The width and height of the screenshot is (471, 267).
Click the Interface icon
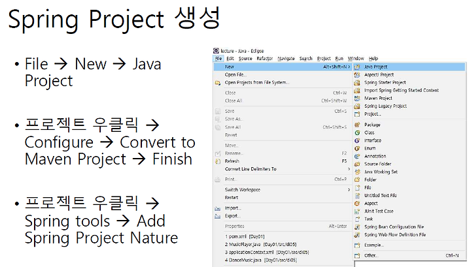(x=357, y=140)
